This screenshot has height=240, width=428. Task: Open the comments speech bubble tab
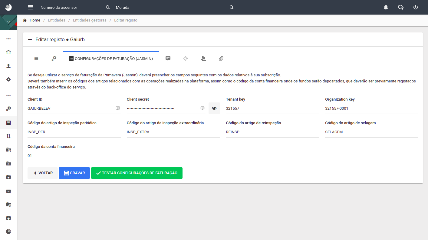[168, 58]
